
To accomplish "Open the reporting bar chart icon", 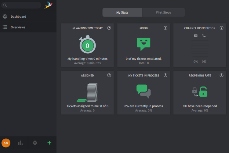I will (20, 143).
